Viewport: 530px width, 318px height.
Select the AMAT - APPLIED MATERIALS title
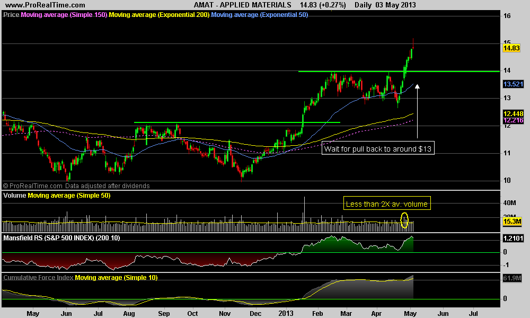click(x=242, y=5)
